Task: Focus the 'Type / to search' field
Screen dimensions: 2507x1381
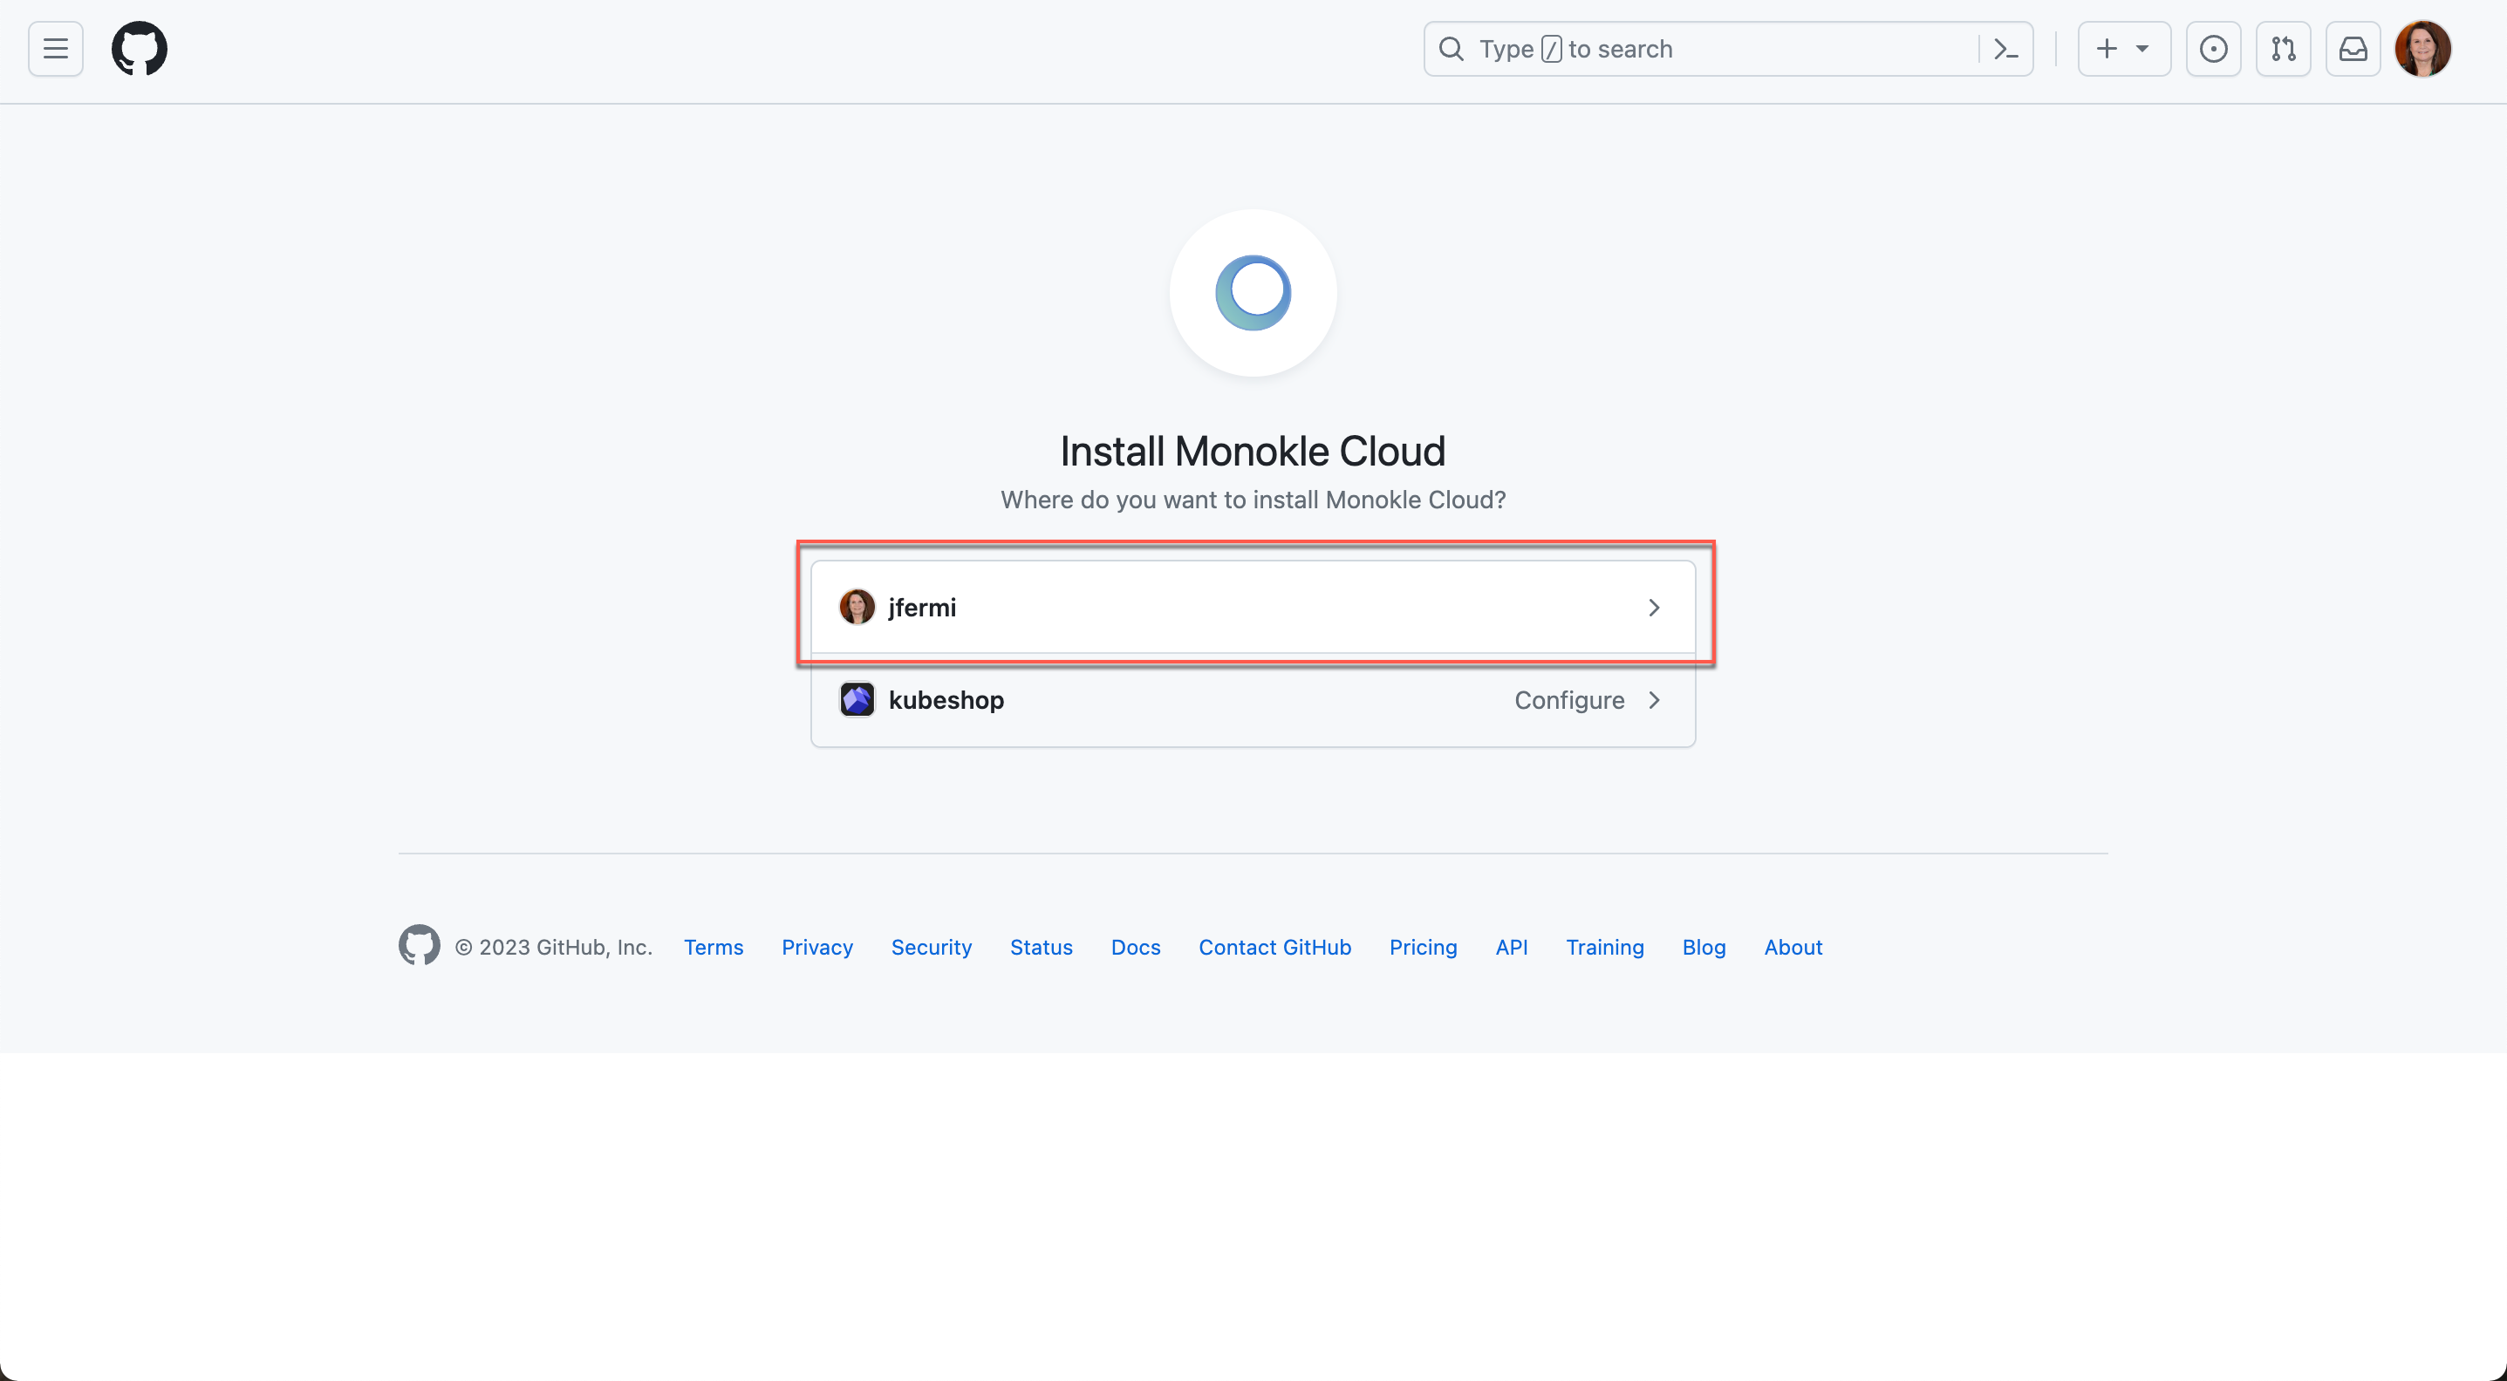Action: pyautogui.click(x=1727, y=49)
